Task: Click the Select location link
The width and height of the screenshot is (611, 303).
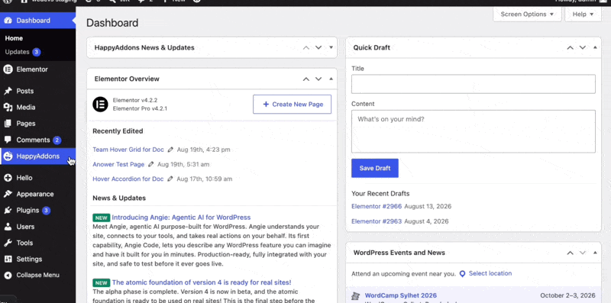Action: tap(490, 273)
